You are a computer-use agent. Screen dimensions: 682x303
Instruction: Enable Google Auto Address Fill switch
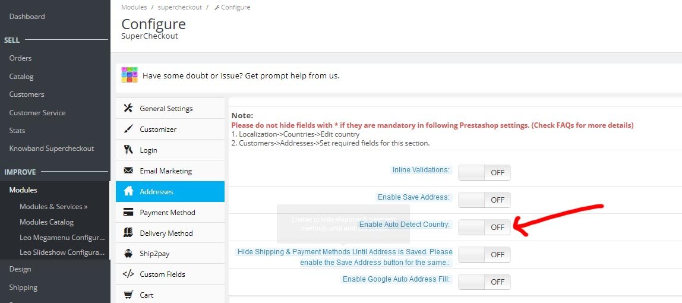click(484, 282)
